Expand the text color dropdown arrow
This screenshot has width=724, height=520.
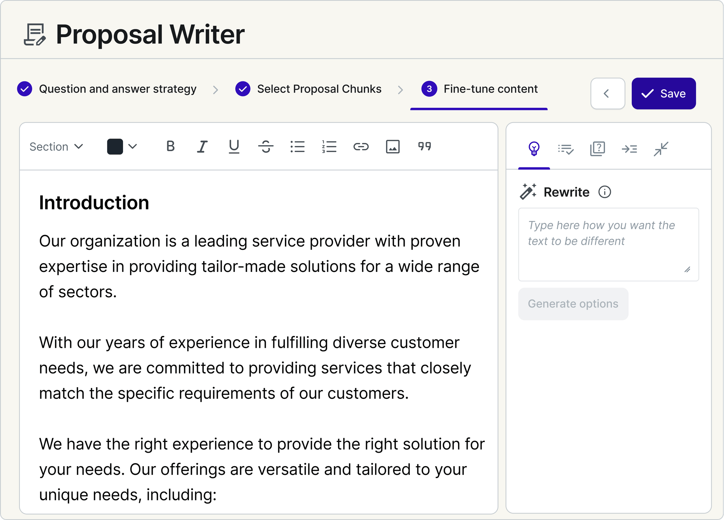pos(133,146)
